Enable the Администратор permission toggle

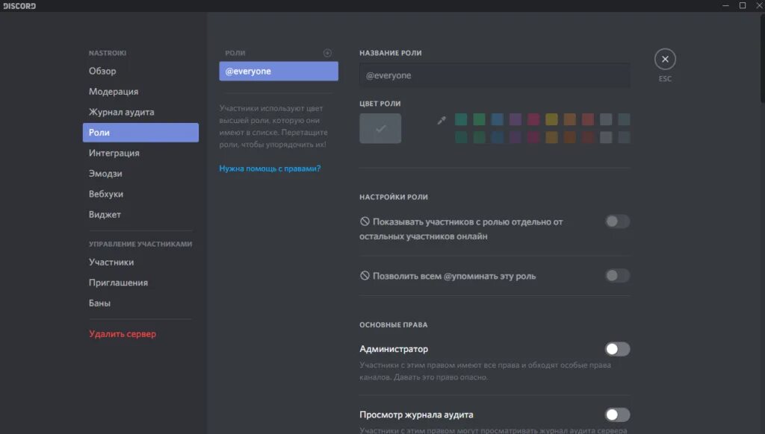pyautogui.click(x=617, y=349)
